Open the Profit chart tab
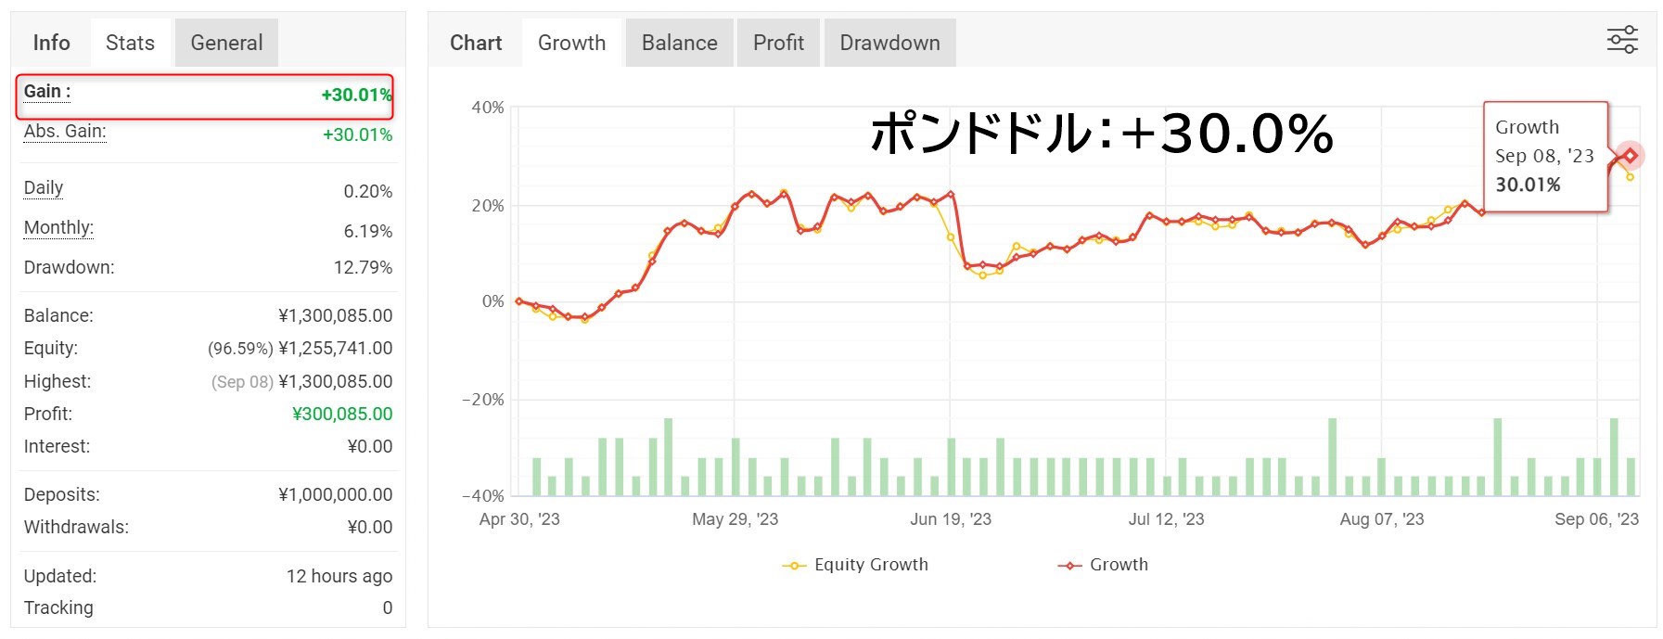This screenshot has height=639, width=1663. click(778, 43)
